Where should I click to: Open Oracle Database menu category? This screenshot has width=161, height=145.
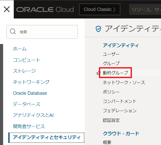30,93
